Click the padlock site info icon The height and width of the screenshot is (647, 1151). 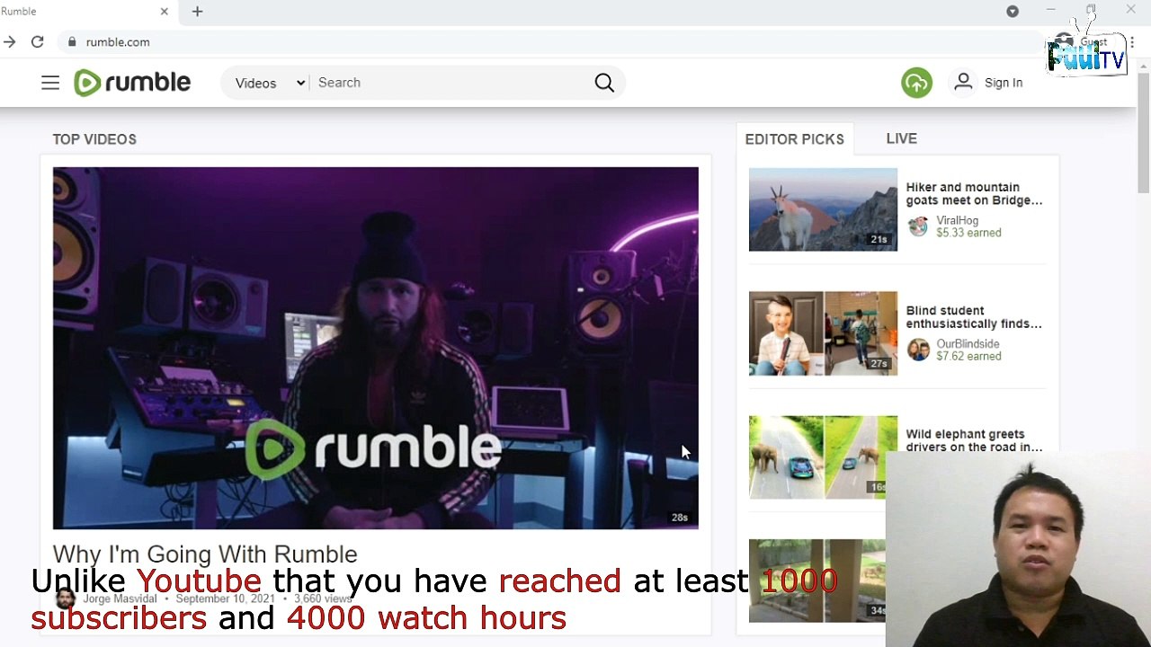pyautogui.click(x=71, y=42)
